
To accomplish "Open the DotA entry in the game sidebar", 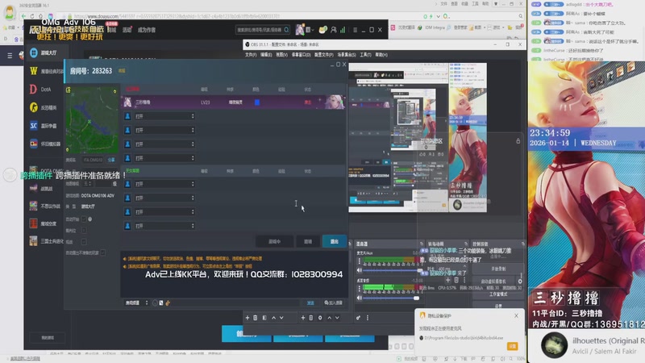I will coord(40,90).
